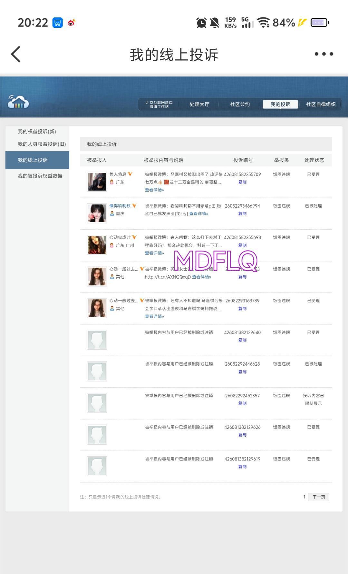Click placeholder avatar in row 426081382129619
Image resolution: width=348 pixels, height=574 pixels.
click(x=97, y=466)
